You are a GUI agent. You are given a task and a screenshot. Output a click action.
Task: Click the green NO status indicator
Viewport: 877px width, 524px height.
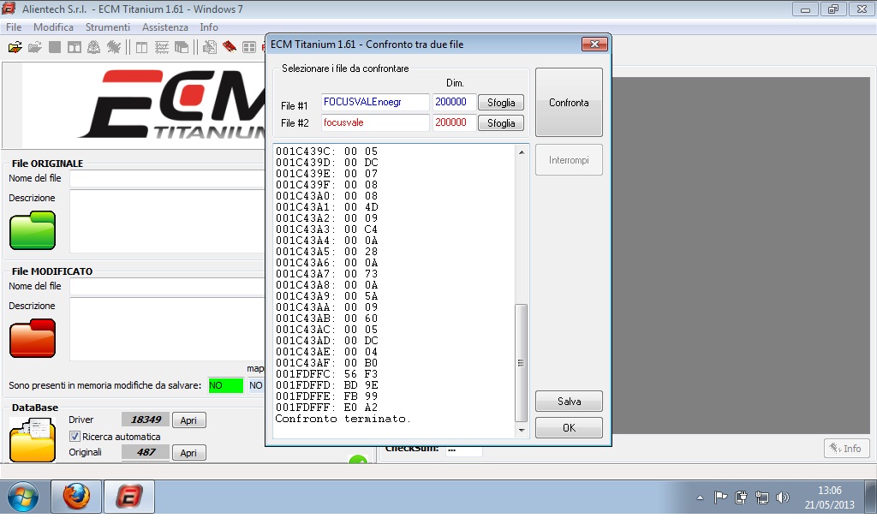coord(226,385)
